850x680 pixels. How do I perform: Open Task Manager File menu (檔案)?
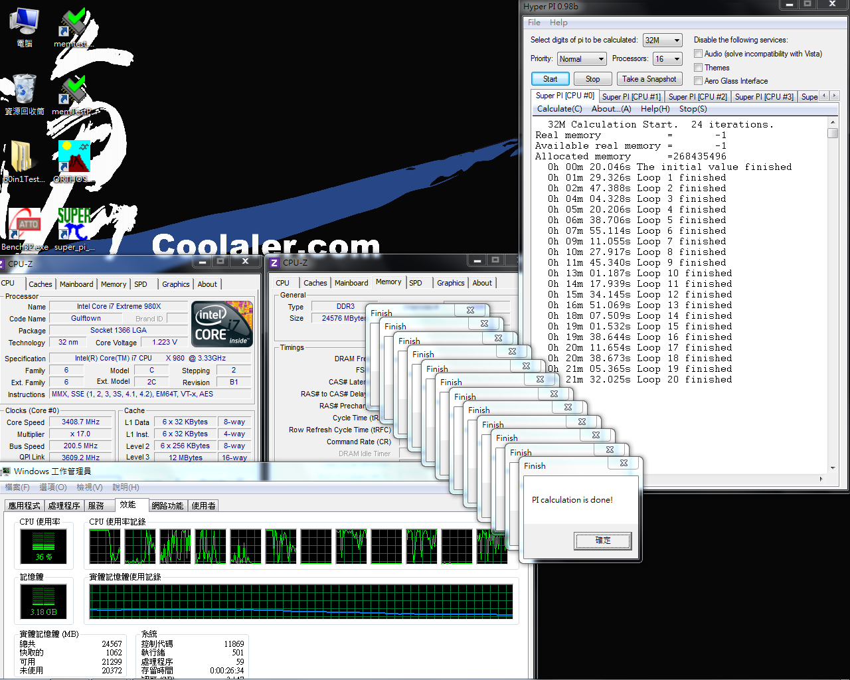point(17,487)
